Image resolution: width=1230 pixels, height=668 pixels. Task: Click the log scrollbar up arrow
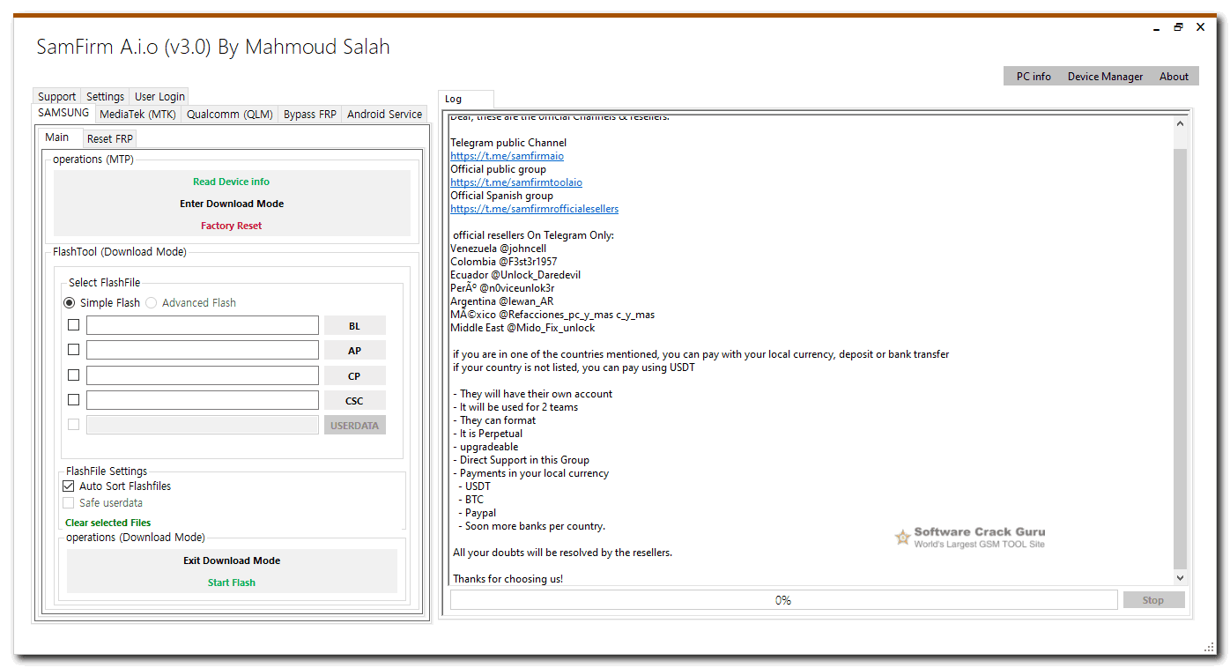(x=1181, y=123)
